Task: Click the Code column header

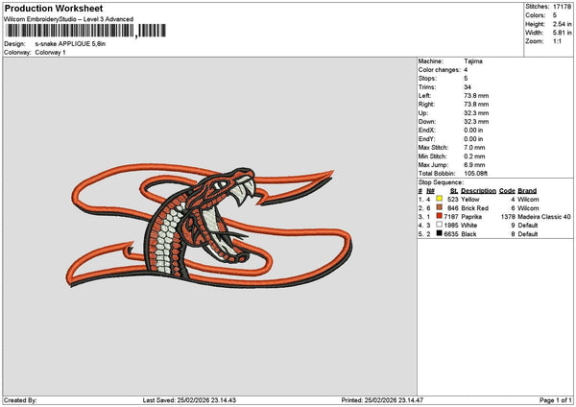Action: [507, 190]
